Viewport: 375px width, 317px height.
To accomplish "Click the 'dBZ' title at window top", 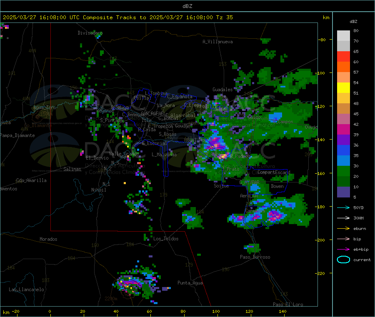I will (187, 6).
